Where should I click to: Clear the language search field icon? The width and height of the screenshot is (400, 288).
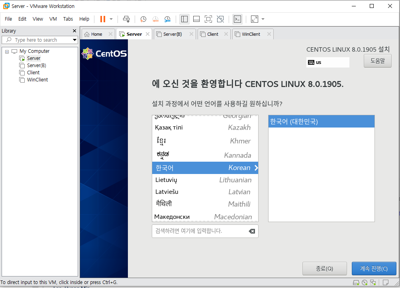[252, 231]
